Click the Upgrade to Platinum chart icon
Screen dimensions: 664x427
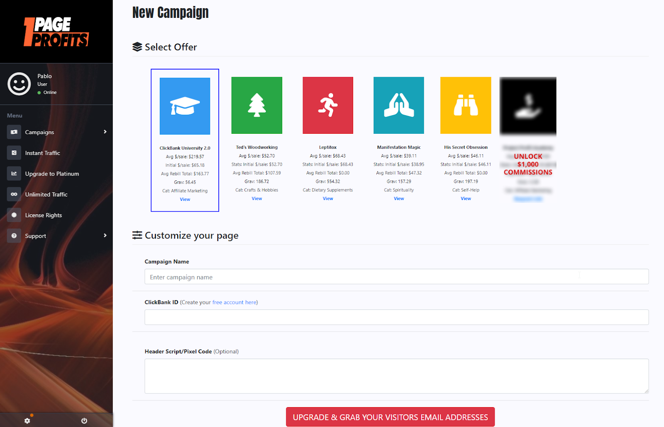click(14, 174)
